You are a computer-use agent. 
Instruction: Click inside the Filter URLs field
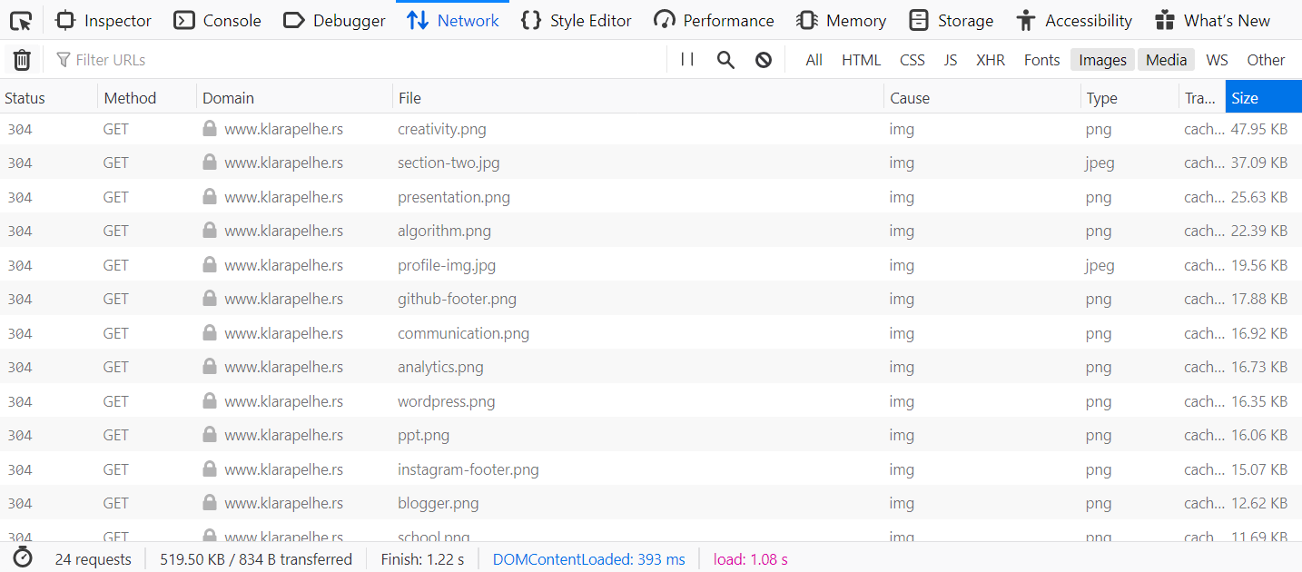[136, 59]
